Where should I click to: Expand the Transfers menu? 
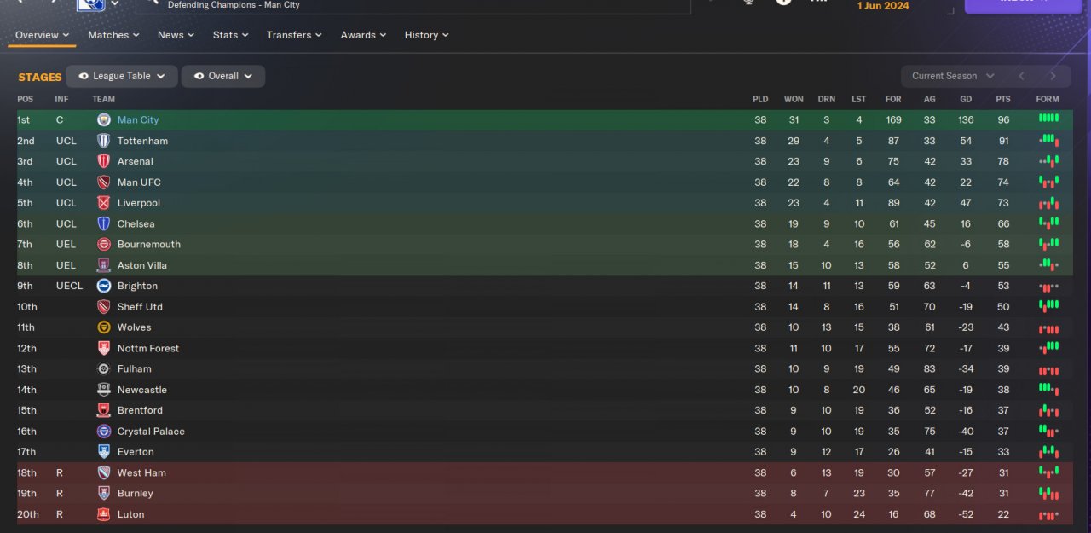click(x=294, y=35)
